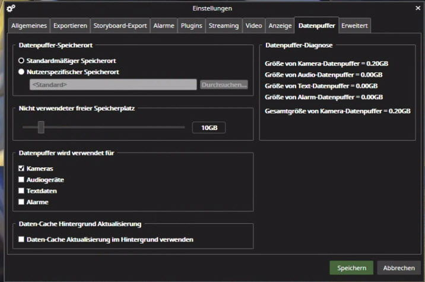Click the settings gear icon in title bar
Image resolution: width=425 pixels, height=282 pixels.
point(11,8)
